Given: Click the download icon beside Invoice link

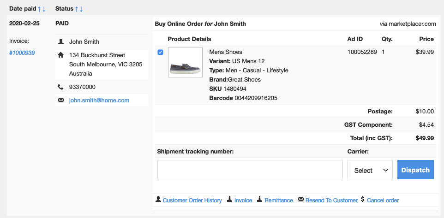Looking at the screenshot, I should [x=230, y=200].
